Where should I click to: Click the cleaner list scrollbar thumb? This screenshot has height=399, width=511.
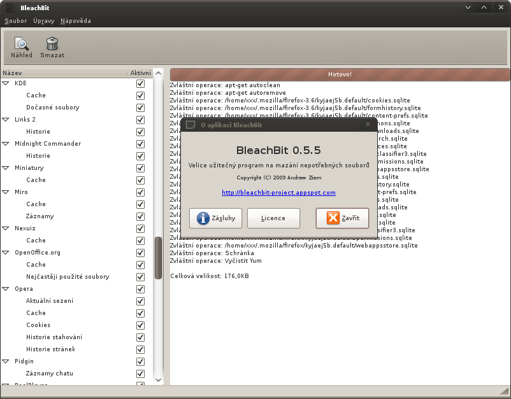159,258
